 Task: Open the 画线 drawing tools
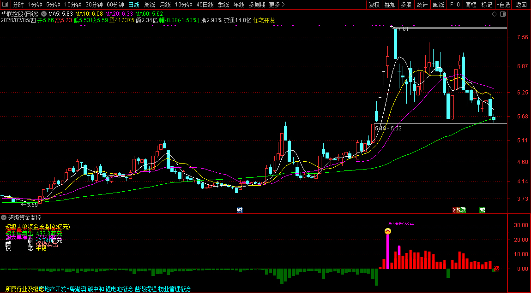tap(439, 5)
